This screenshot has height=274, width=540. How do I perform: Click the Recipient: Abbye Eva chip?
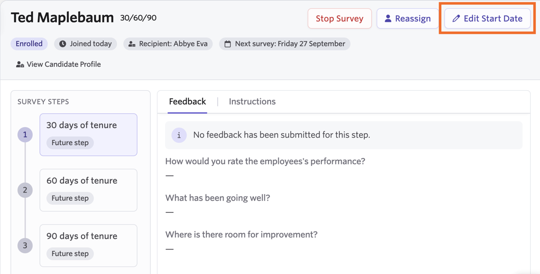click(x=168, y=44)
